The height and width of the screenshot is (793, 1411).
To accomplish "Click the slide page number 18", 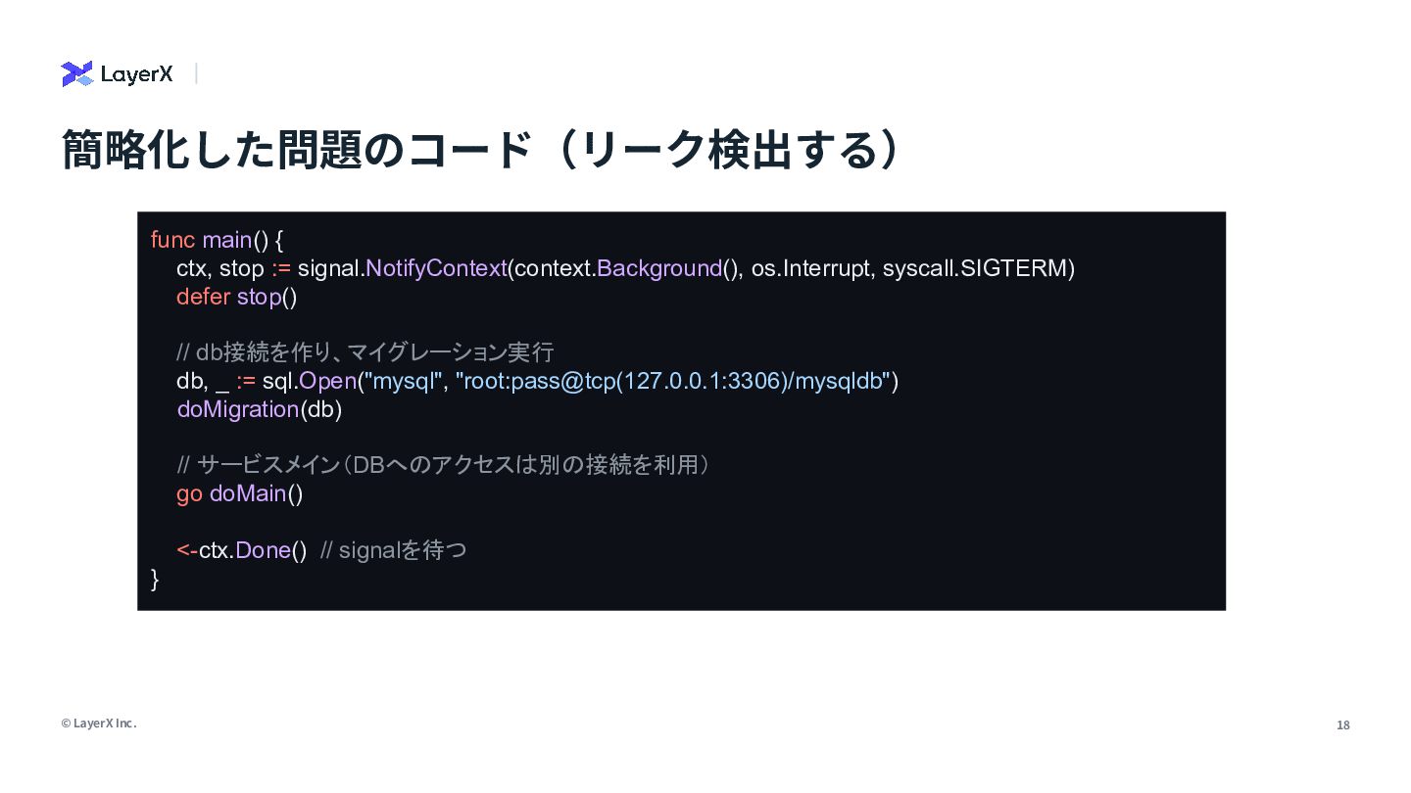I will click(x=1343, y=725).
